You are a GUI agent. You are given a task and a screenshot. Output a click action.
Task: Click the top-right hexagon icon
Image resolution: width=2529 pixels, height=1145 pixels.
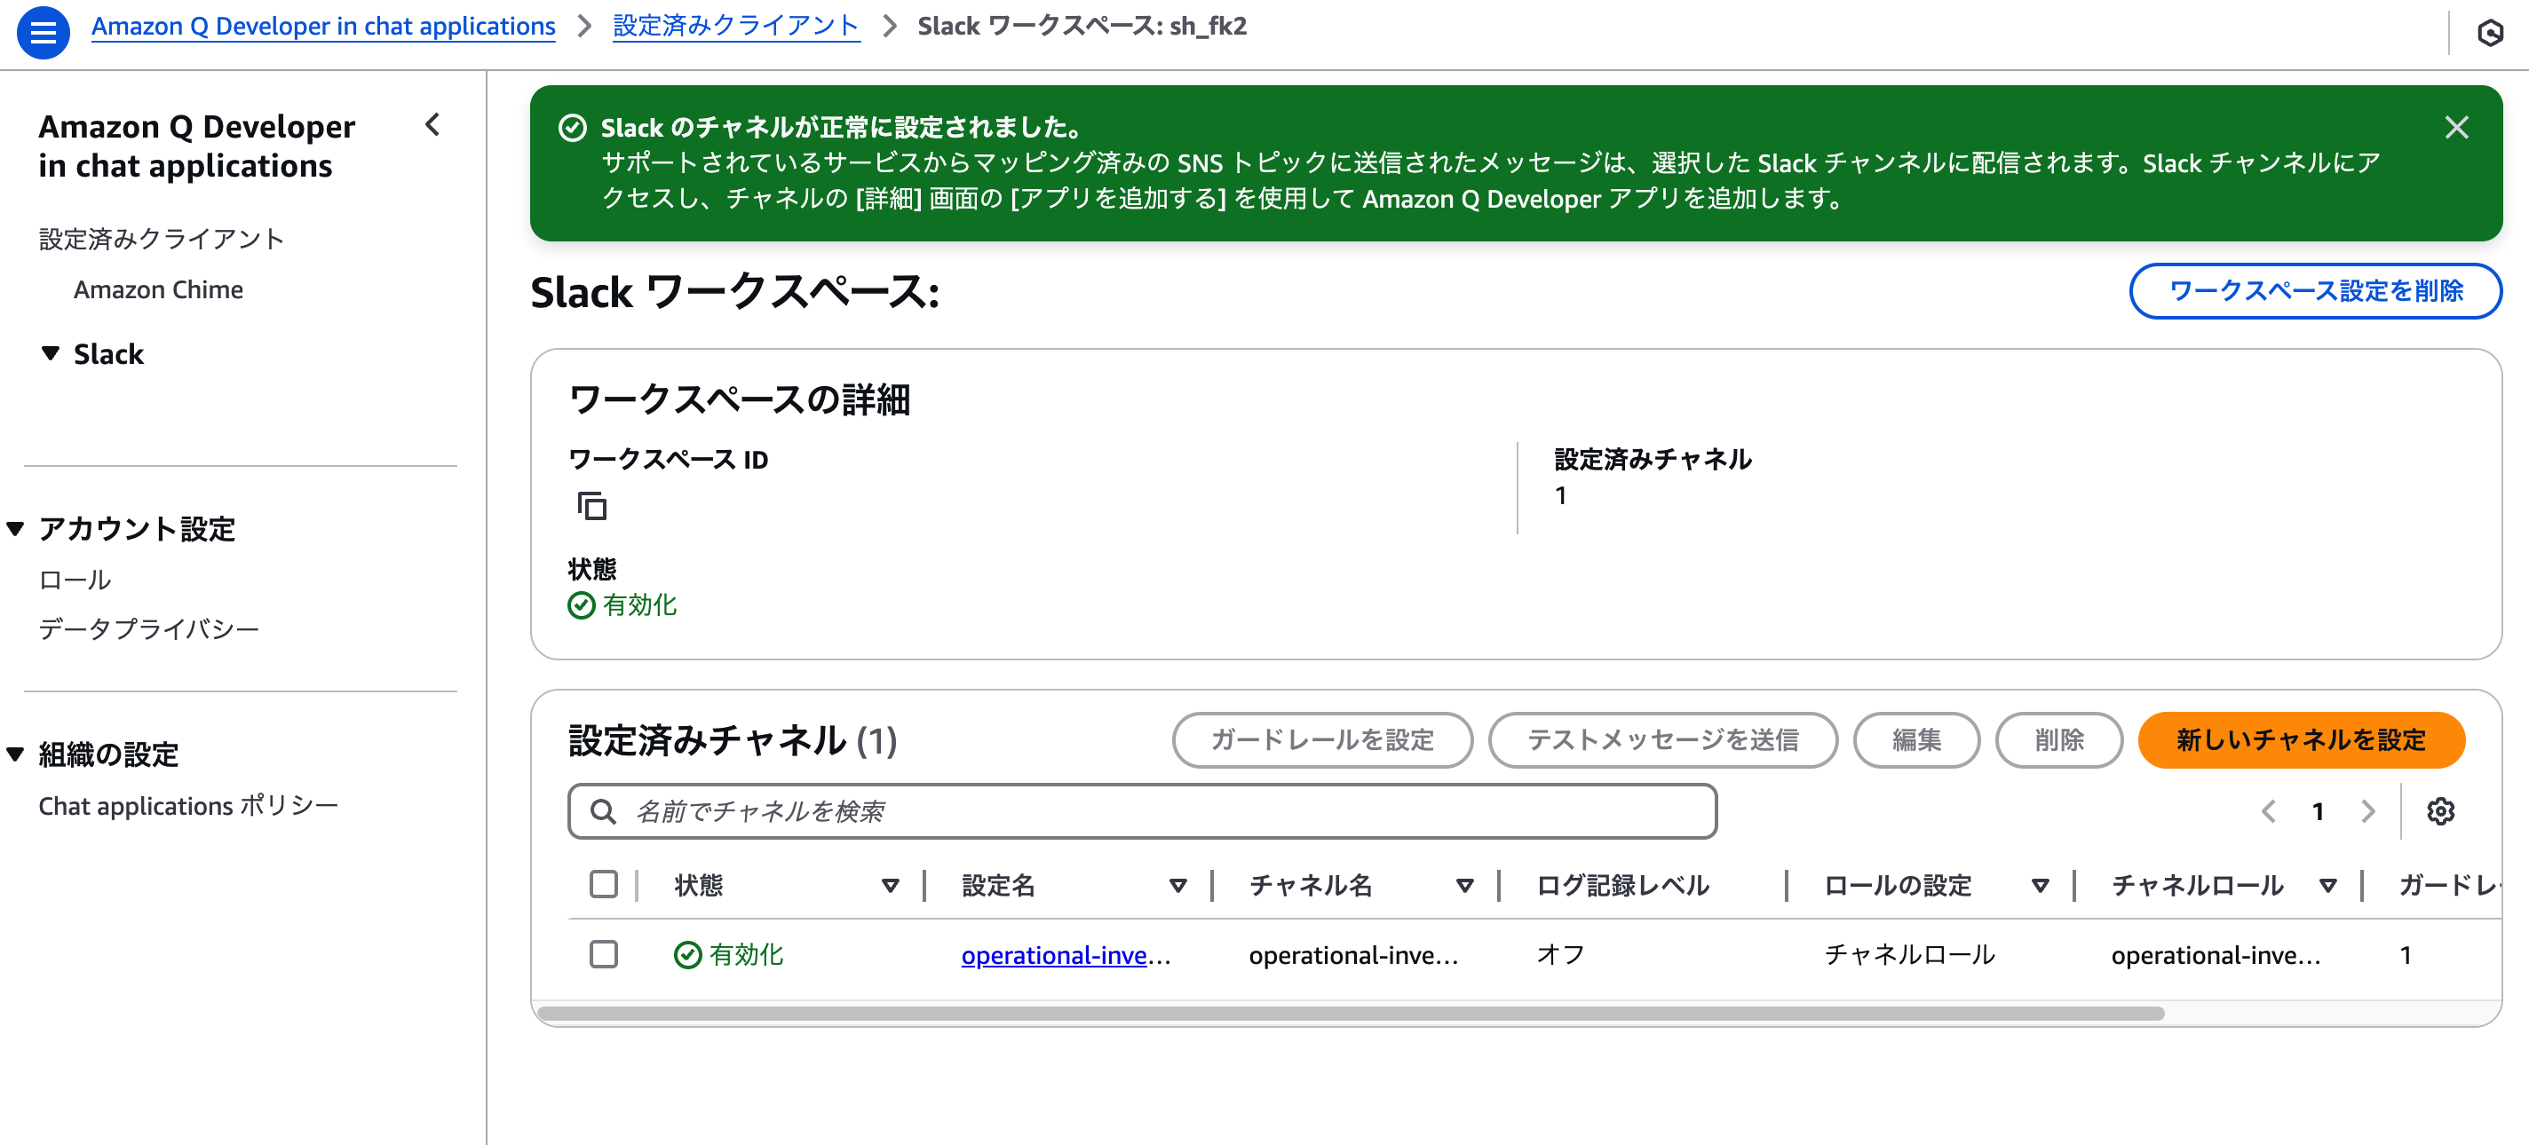point(2490,32)
